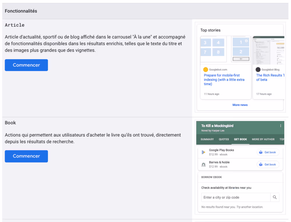This screenshot has width=291, height=222.
Task: Switch to the QUOTES tab
Action: 224,139
